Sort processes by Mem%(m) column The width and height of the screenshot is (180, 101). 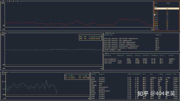click(x=138, y=74)
